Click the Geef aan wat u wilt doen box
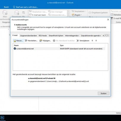 click(26, 7)
